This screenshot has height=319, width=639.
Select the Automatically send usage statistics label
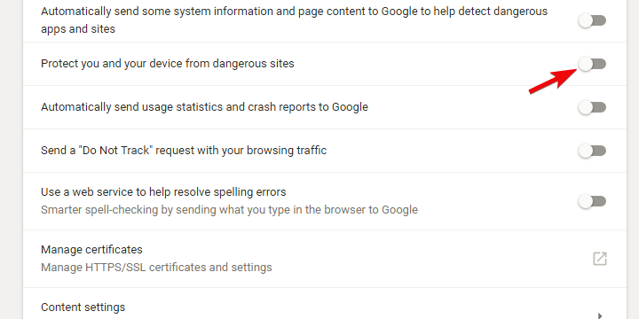click(205, 107)
